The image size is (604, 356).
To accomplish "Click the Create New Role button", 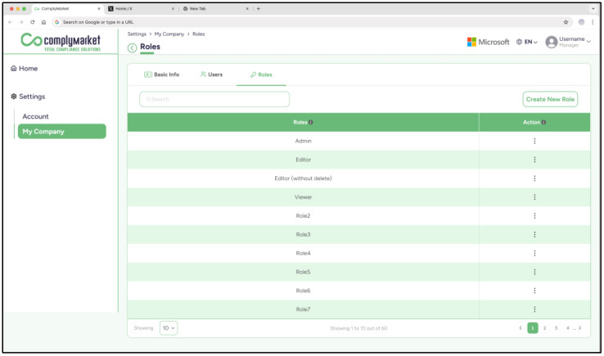I will tap(550, 99).
